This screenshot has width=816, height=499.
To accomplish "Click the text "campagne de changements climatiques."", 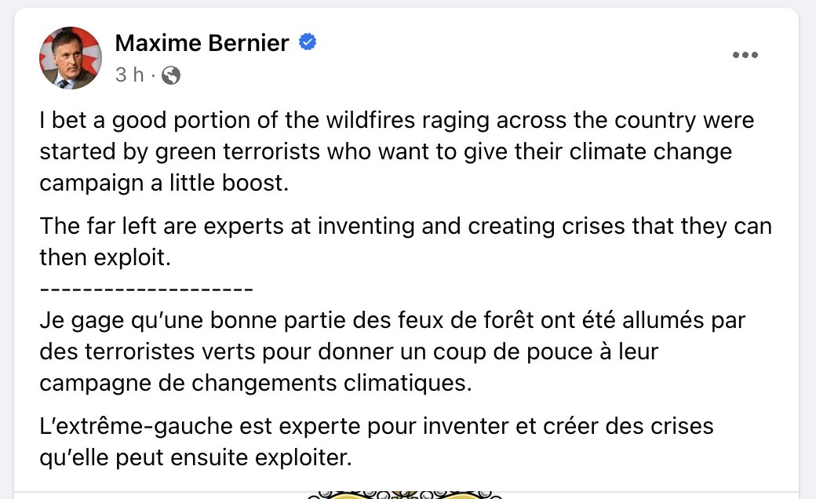I will [x=256, y=384].
